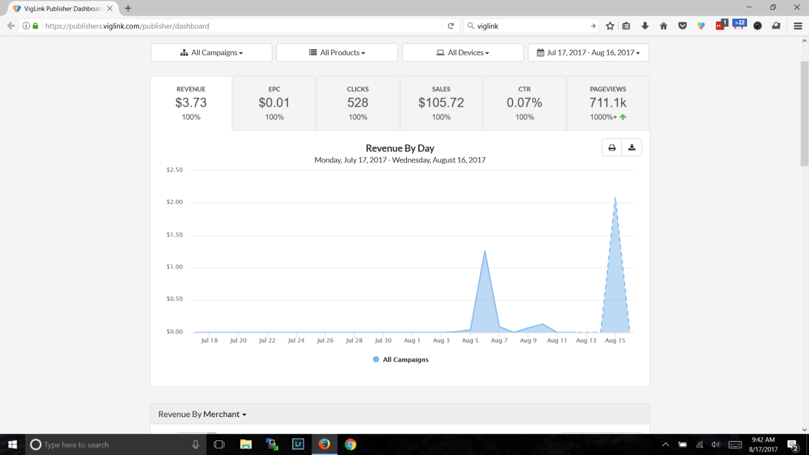Select the CLICKS metric tab

358,103
